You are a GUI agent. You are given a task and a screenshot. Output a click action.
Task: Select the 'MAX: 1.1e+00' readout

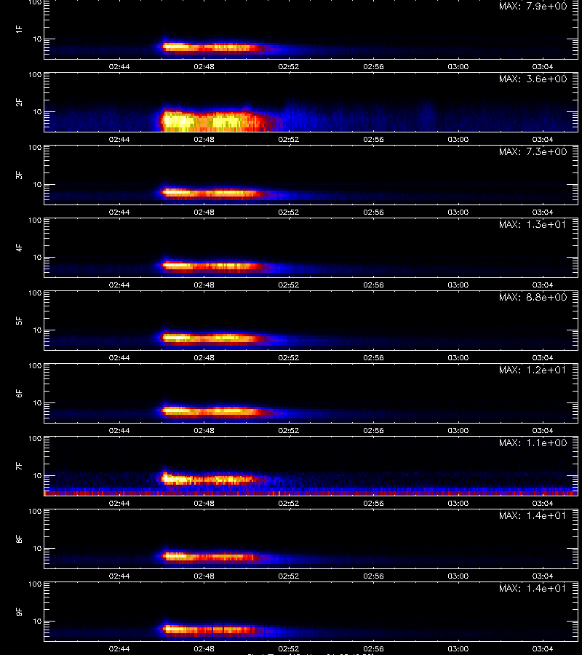point(533,442)
